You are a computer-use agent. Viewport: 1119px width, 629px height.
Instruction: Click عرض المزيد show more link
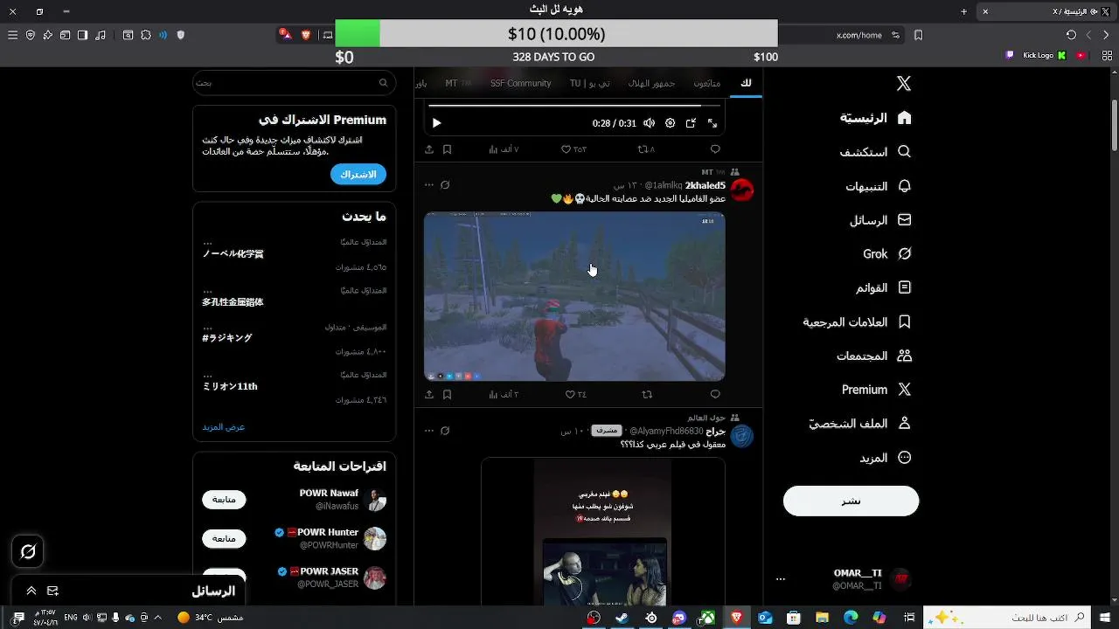(x=224, y=427)
